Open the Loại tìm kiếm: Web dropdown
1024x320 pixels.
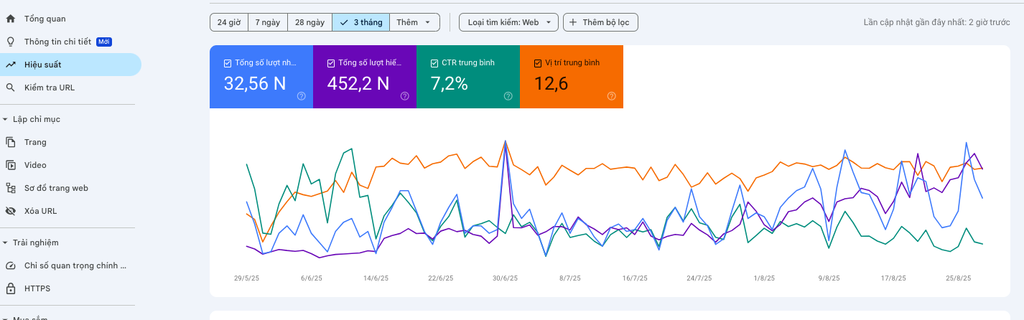click(508, 22)
